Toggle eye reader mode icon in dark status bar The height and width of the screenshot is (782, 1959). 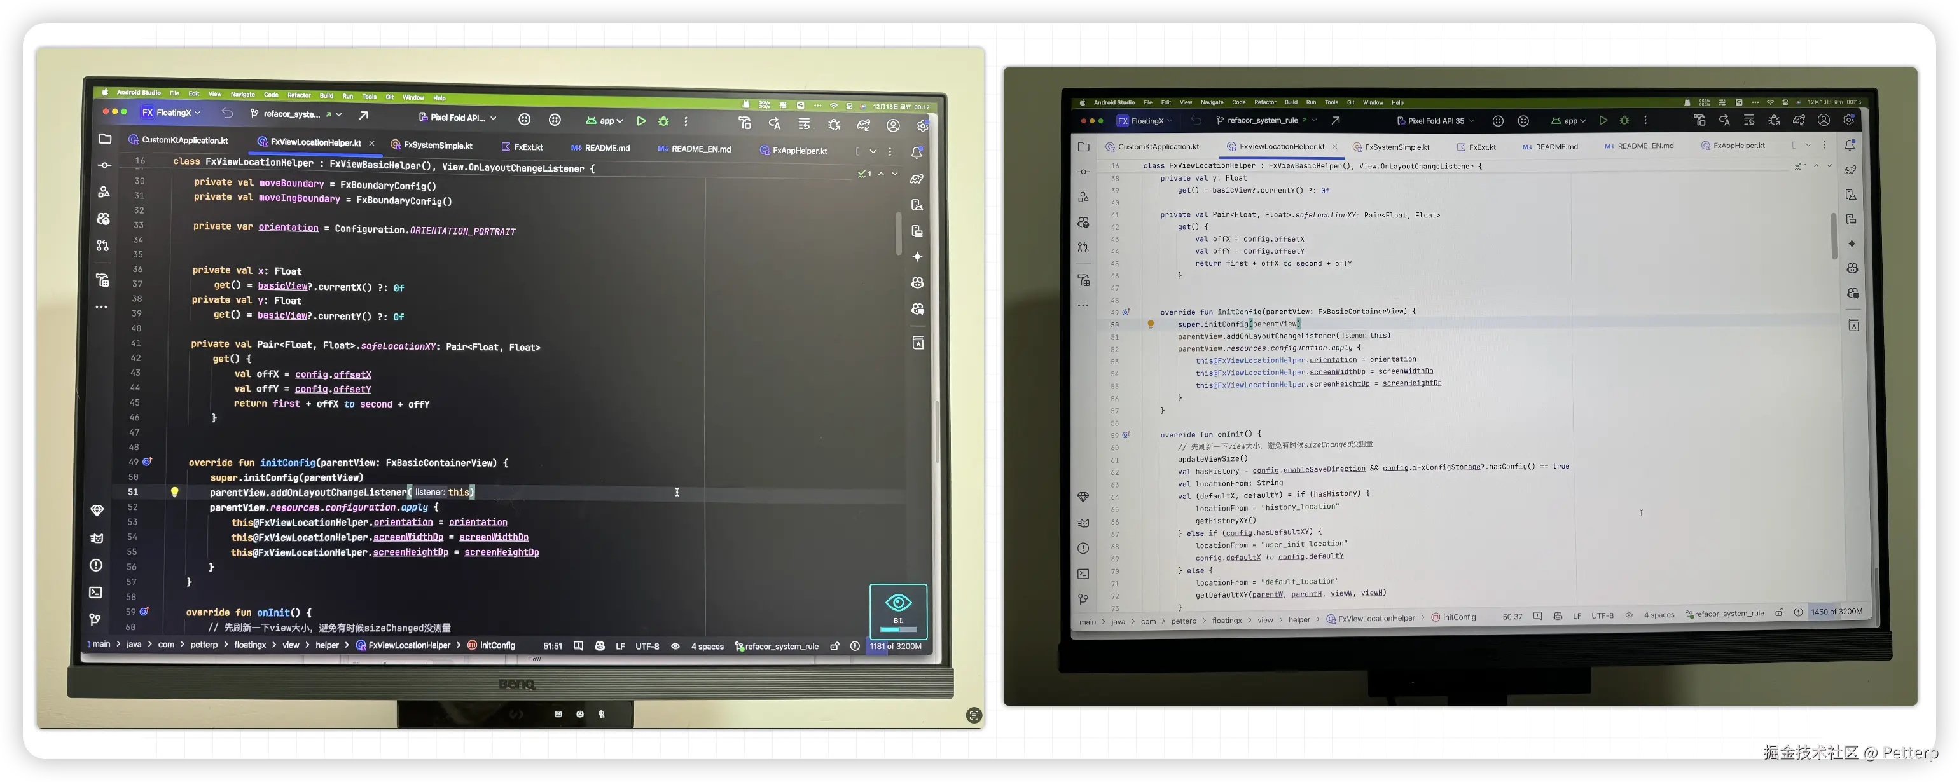[675, 647]
